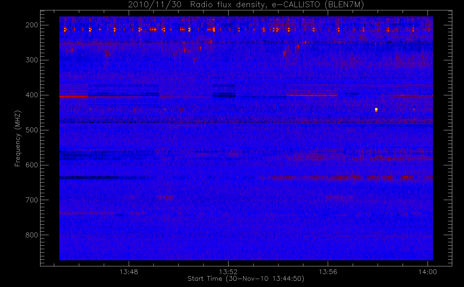
Task: Select the 600 frequency tick label
Action: (32, 165)
